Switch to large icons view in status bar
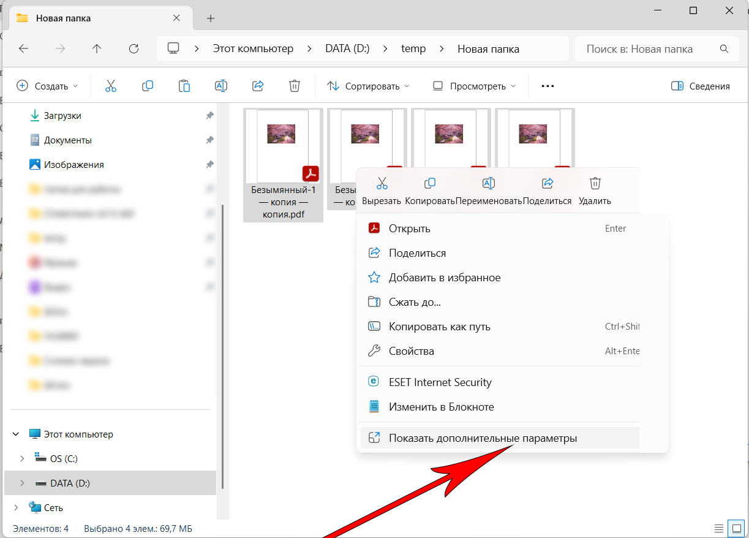 coord(736,528)
